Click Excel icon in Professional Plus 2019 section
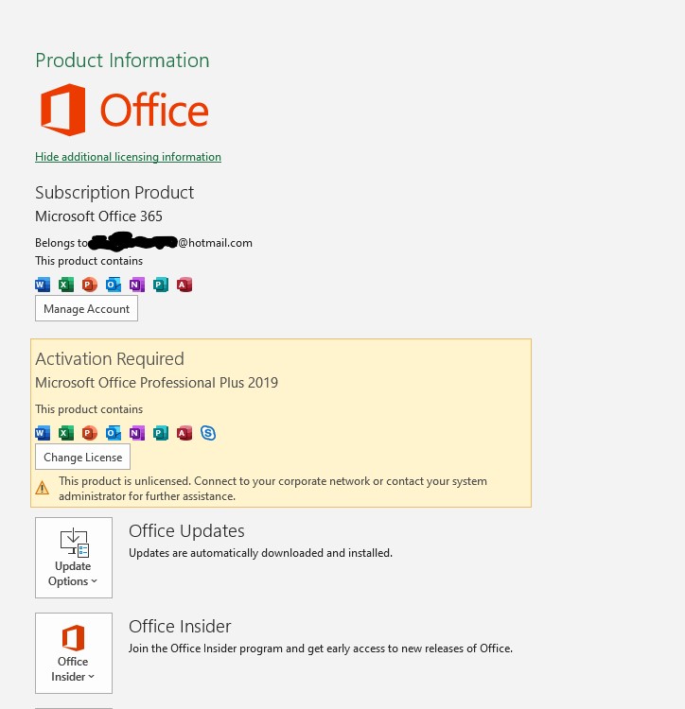Viewport: 685px width, 709px height. click(x=66, y=433)
